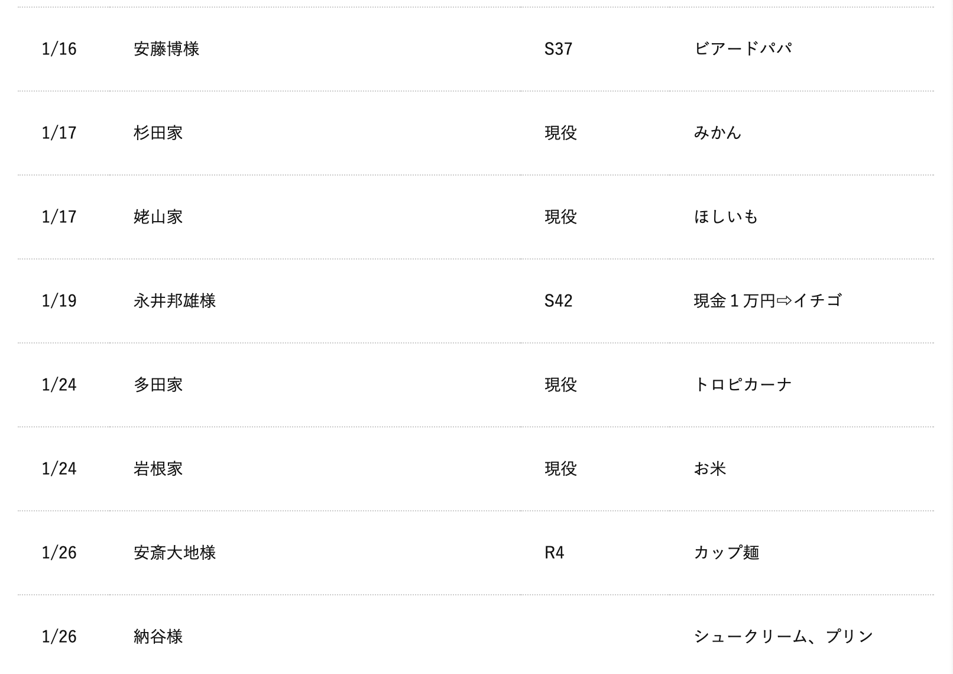Click the 安斎大地様 name entry
The height and width of the screenshot is (674, 953).
coord(175,552)
